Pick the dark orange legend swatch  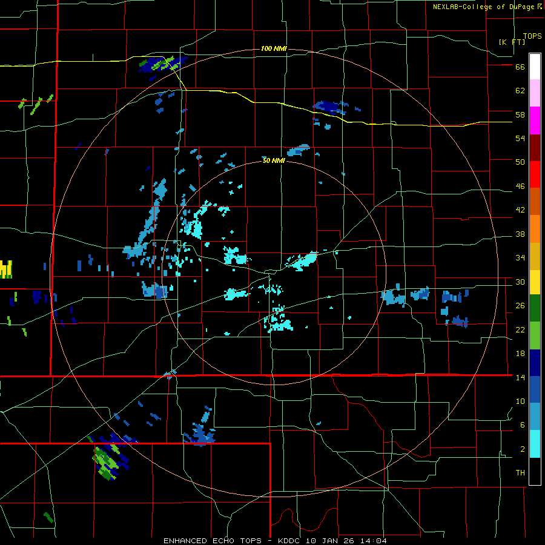[535, 201]
